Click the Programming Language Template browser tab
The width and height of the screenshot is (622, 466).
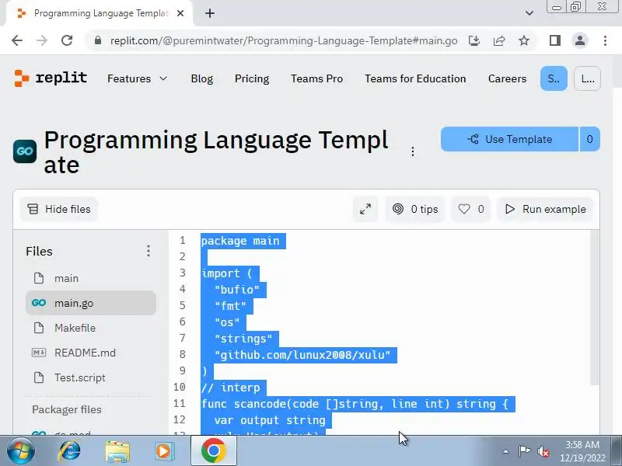tap(100, 13)
